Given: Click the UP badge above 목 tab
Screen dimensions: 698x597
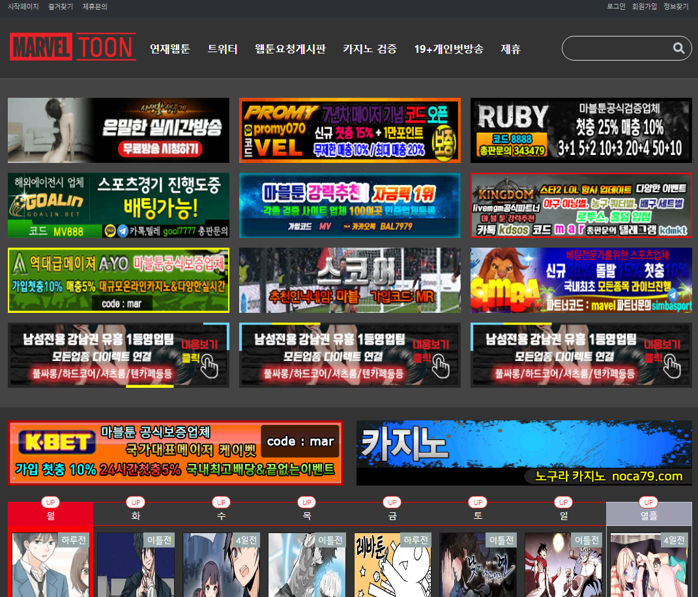Looking at the screenshot, I should [x=307, y=502].
